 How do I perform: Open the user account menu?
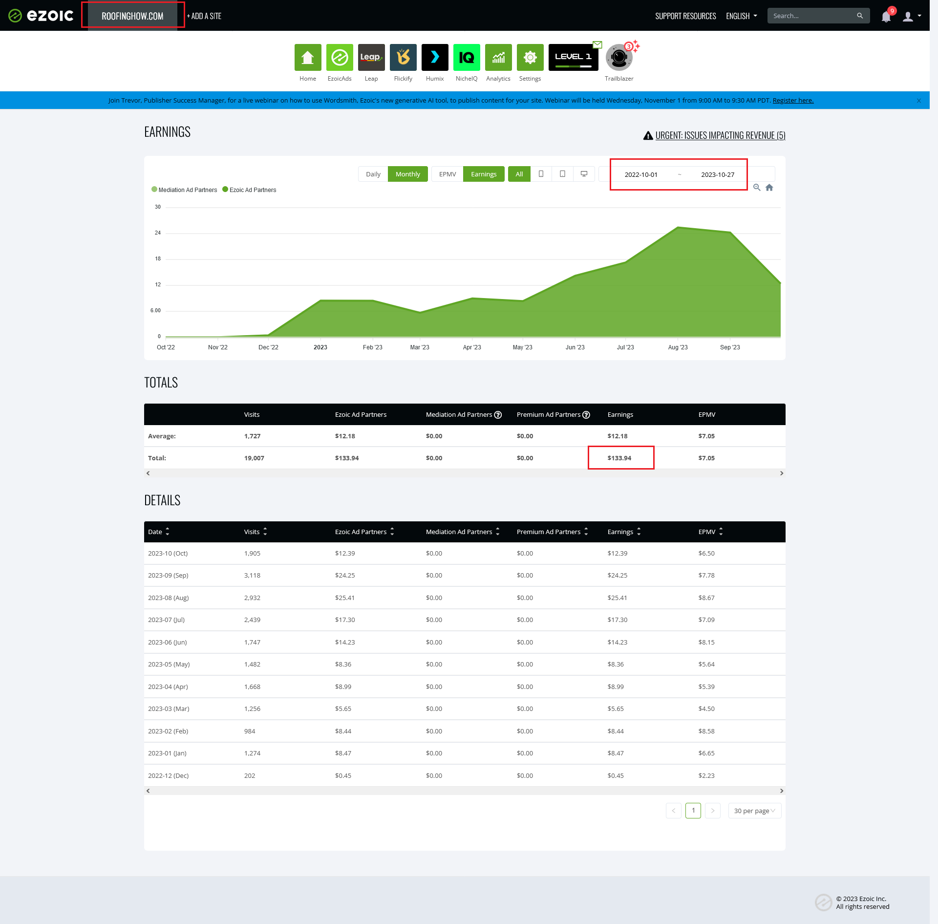912,16
